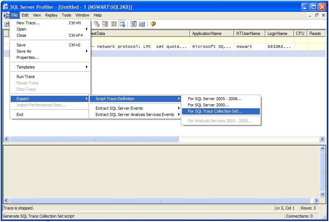Open the Tools menu
Image resolution: width=329 pixels, height=222 pixels.
66,15
